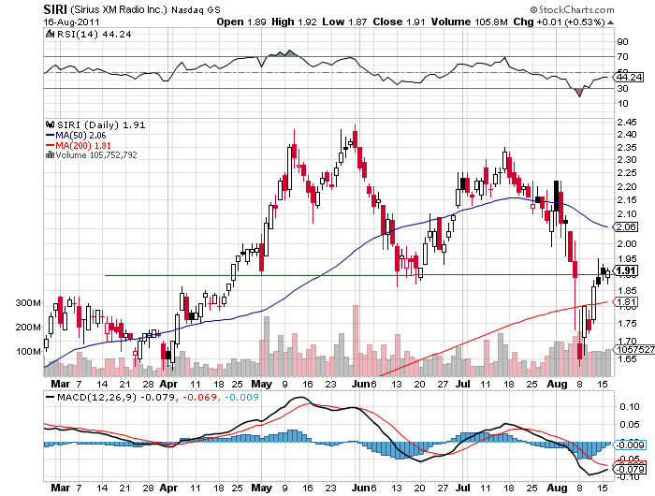The height and width of the screenshot is (496, 655).
Task: Click the green up-arrow beside the Chg value
Action: coord(610,22)
